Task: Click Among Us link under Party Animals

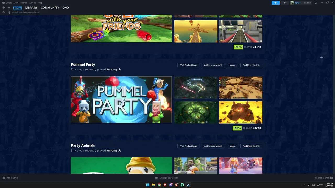Action: point(114,150)
